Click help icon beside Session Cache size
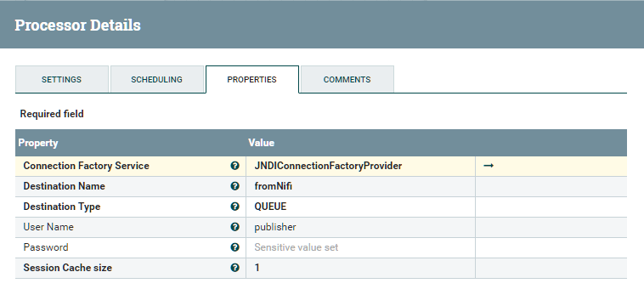 tap(235, 268)
